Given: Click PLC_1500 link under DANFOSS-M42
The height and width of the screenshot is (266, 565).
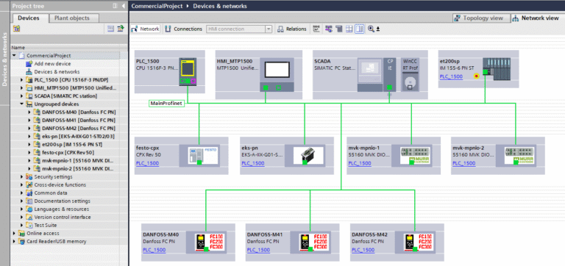Looking at the screenshot, I should [x=363, y=250].
